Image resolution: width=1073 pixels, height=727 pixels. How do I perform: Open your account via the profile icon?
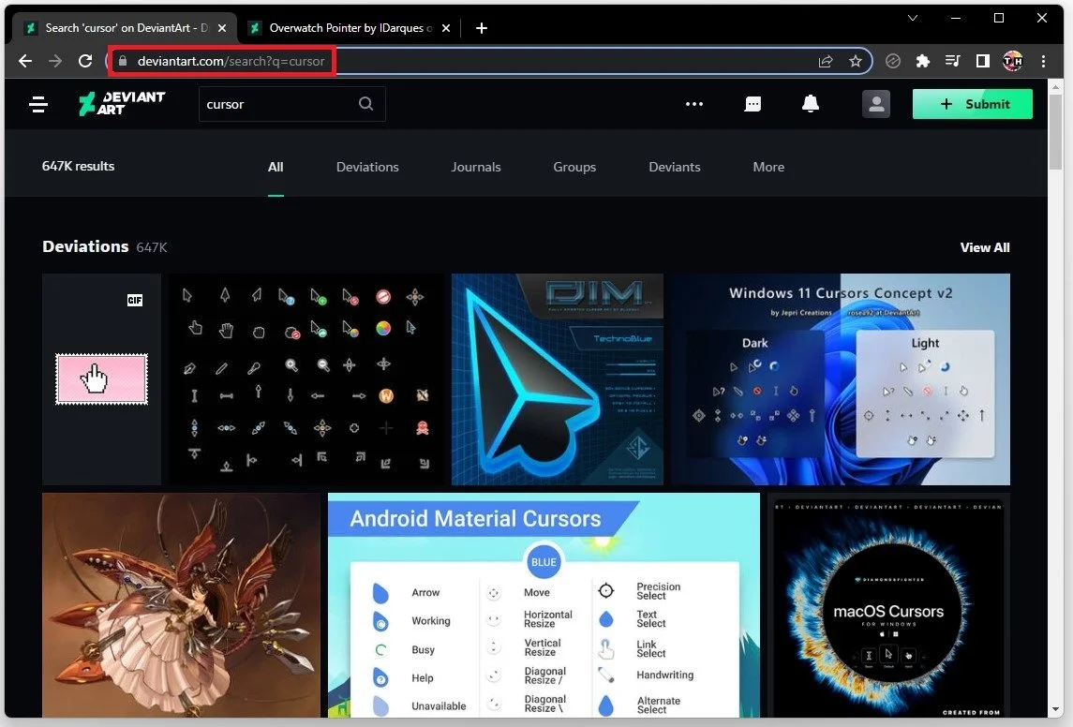[x=875, y=104]
